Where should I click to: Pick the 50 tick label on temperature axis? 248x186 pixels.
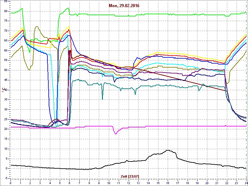pos(5,70)
